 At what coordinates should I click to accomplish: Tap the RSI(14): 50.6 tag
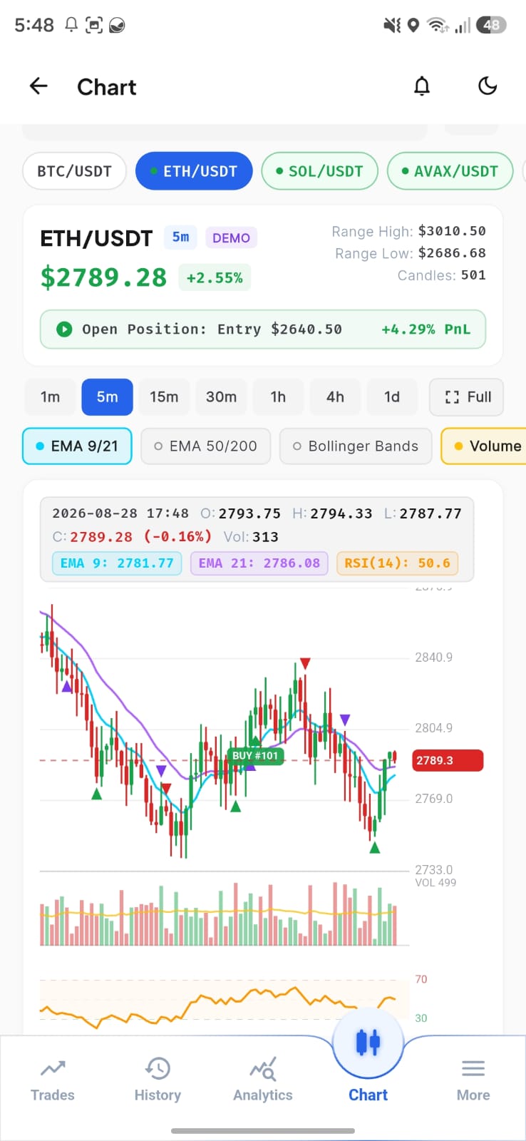coord(397,563)
